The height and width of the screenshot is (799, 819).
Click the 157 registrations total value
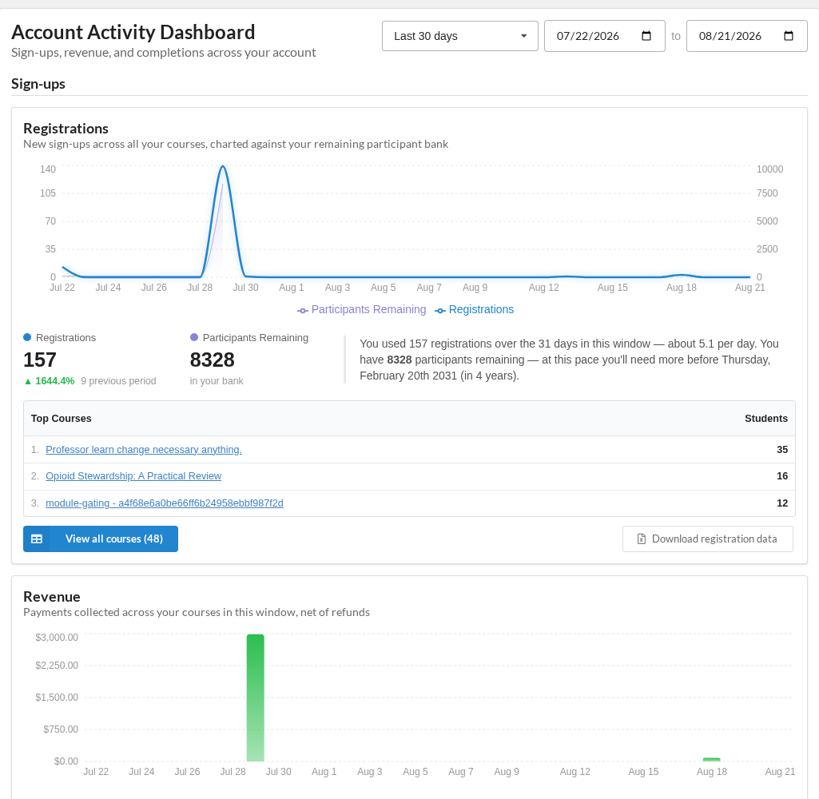pyautogui.click(x=40, y=360)
